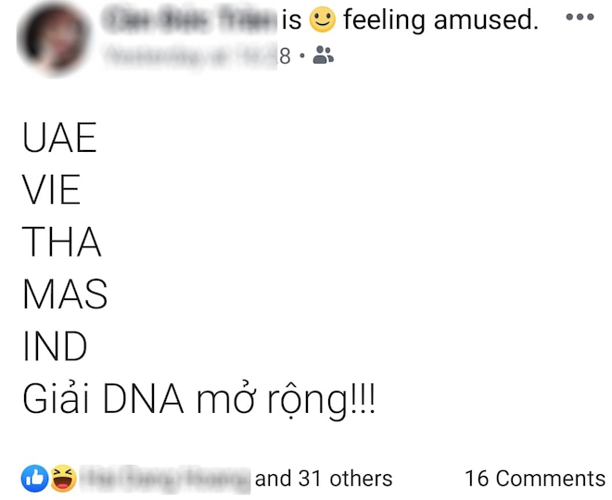Click the 'MAS' line in the post

65,295
